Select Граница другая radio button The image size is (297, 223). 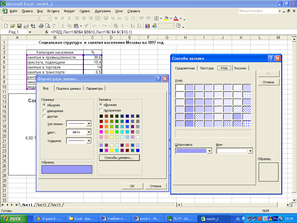44,116
